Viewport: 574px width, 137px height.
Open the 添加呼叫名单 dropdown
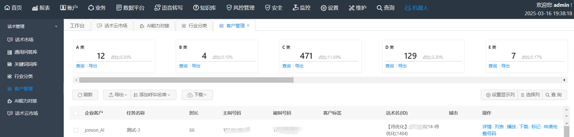(154, 95)
